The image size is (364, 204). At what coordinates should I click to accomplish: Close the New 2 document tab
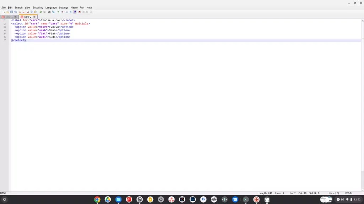coord(34,17)
